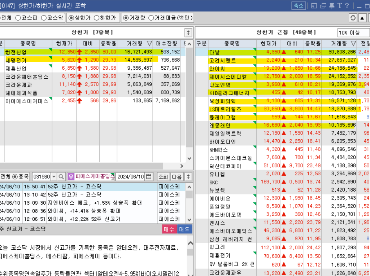Viewport: 370px width, 276px height.
Task: Select the 제이시스메디칼 row
Action: pyautogui.click(x=283, y=76)
